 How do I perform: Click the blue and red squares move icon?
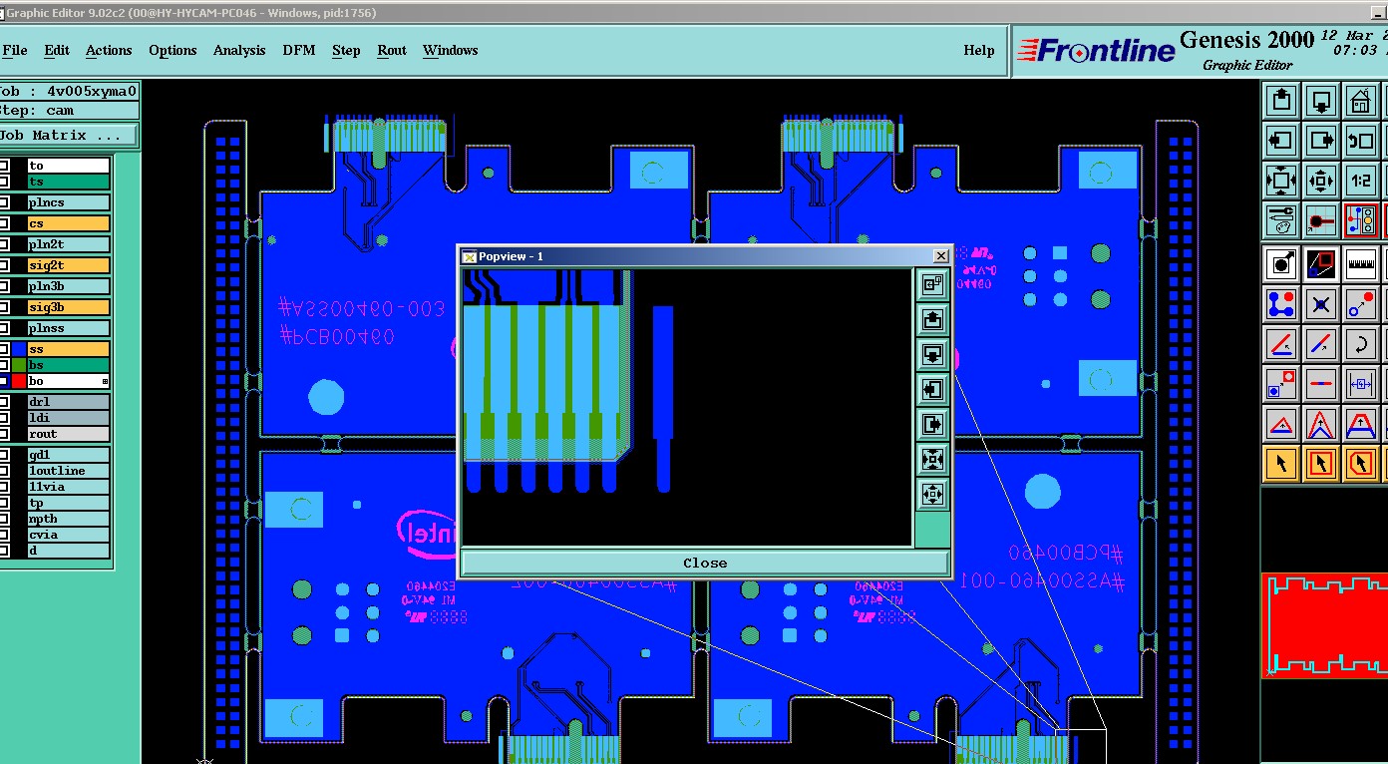coord(1281,384)
